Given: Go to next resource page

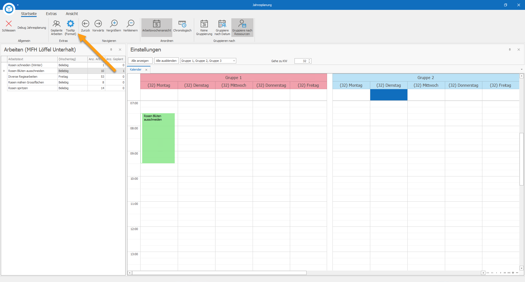Looking at the screenshot, I should [505, 273].
